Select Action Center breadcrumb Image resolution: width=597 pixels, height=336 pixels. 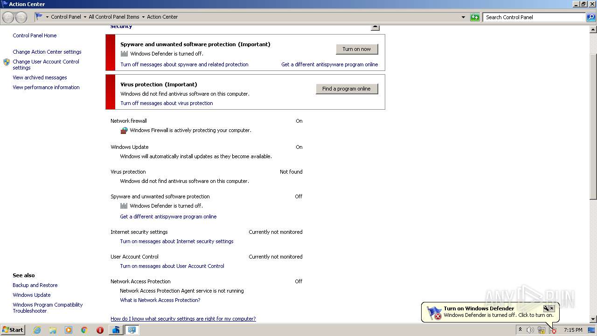tap(162, 17)
